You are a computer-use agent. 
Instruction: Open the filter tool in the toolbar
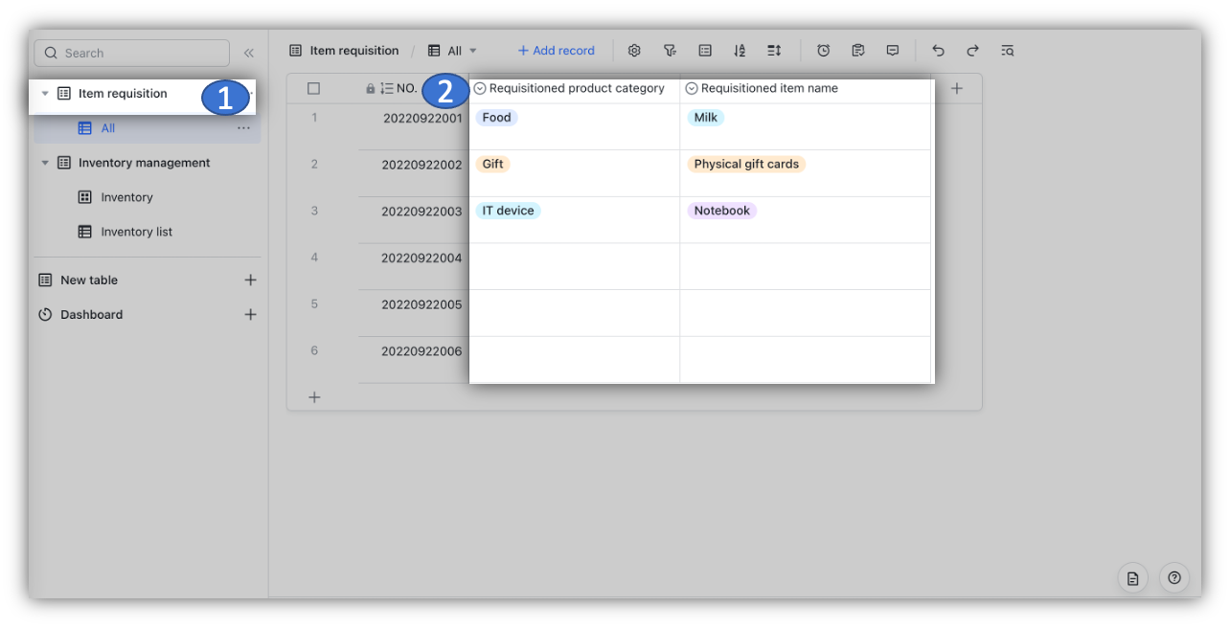pos(670,50)
